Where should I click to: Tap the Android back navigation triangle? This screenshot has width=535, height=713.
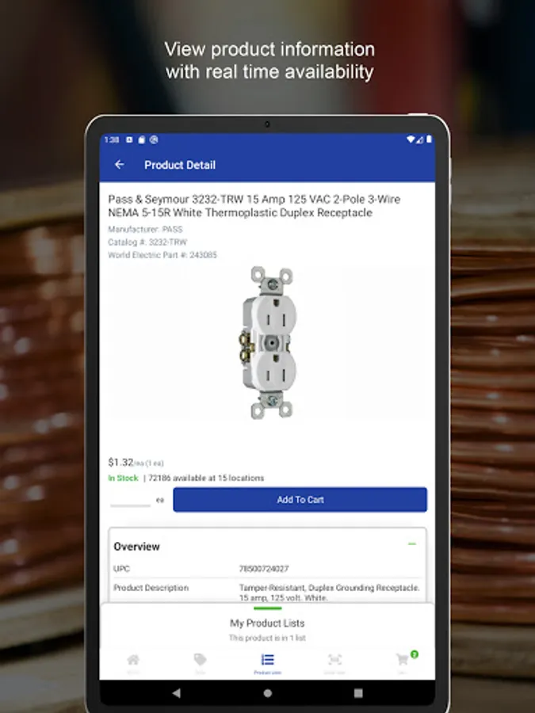(177, 693)
